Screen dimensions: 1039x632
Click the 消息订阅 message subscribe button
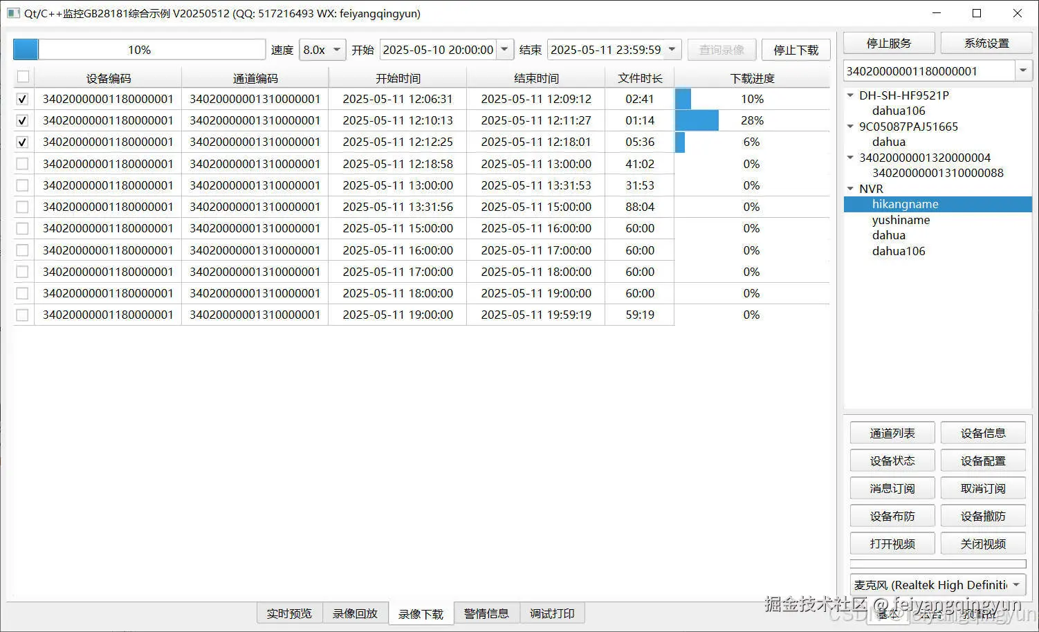click(x=892, y=487)
